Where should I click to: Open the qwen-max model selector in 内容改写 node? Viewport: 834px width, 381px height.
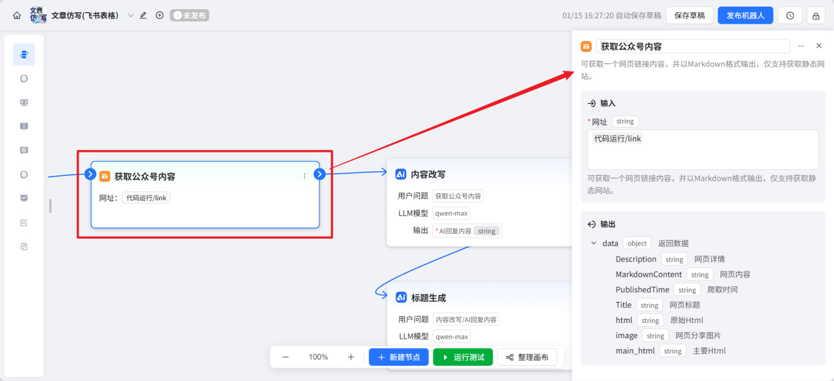[451, 212]
